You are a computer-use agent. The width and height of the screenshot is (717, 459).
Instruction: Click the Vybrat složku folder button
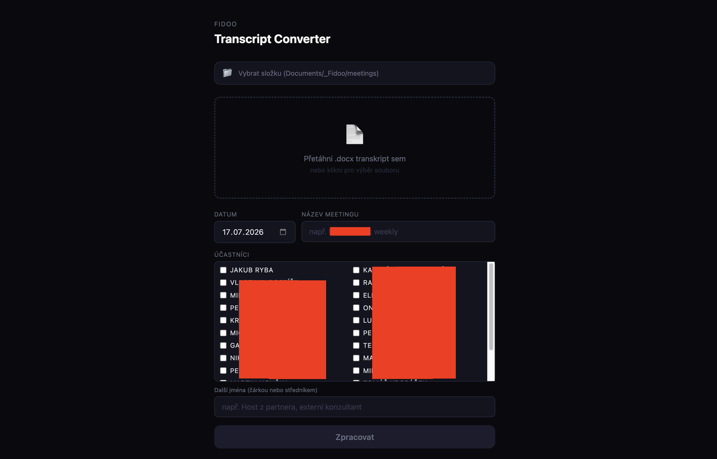[354, 73]
